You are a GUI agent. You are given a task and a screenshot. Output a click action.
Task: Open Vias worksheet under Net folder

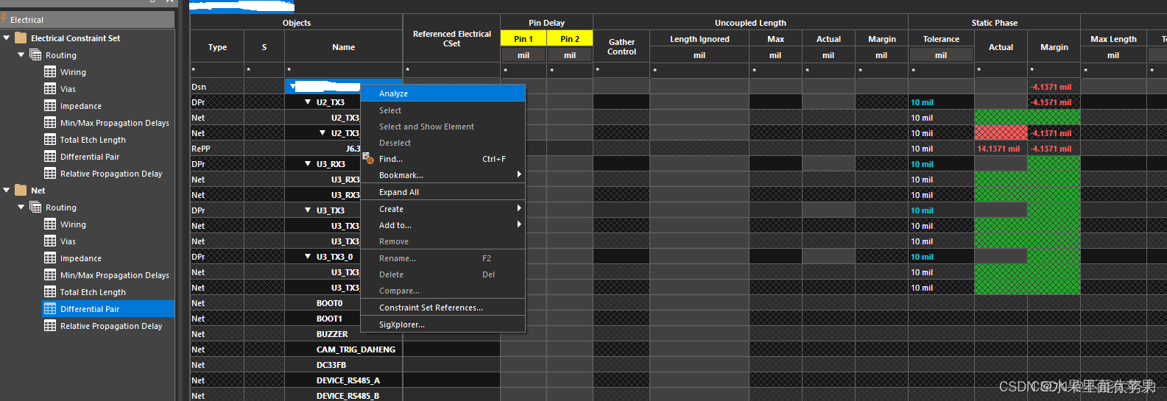68,241
